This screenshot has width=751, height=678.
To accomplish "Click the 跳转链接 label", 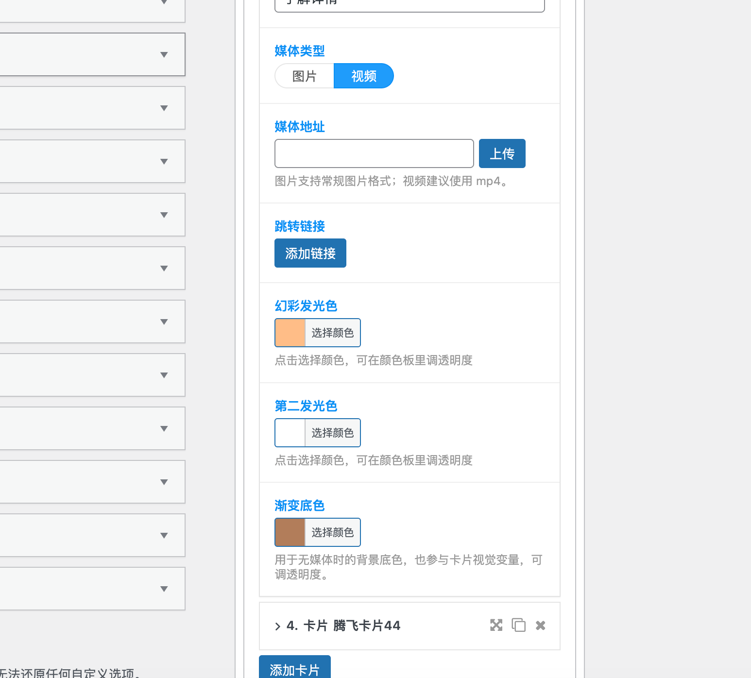I will [x=300, y=226].
